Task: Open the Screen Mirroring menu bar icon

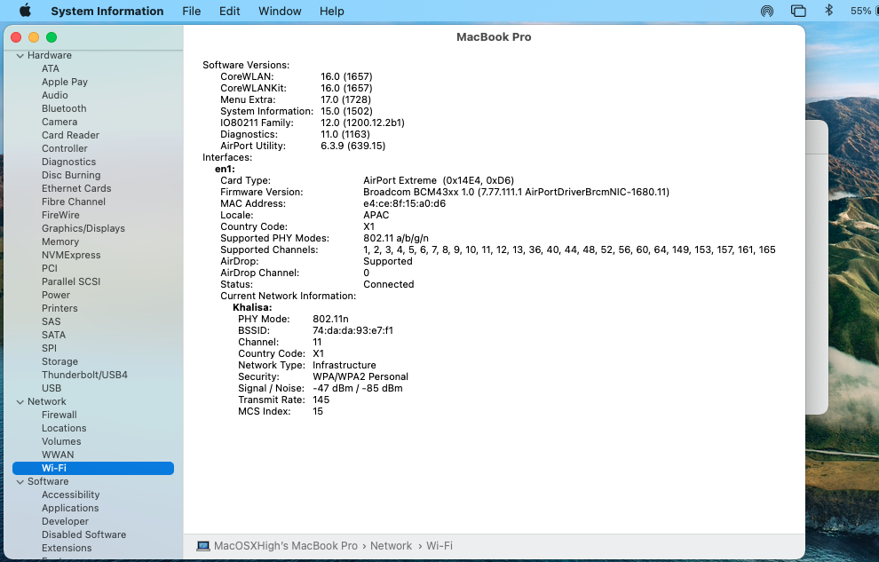Action: (x=798, y=12)
